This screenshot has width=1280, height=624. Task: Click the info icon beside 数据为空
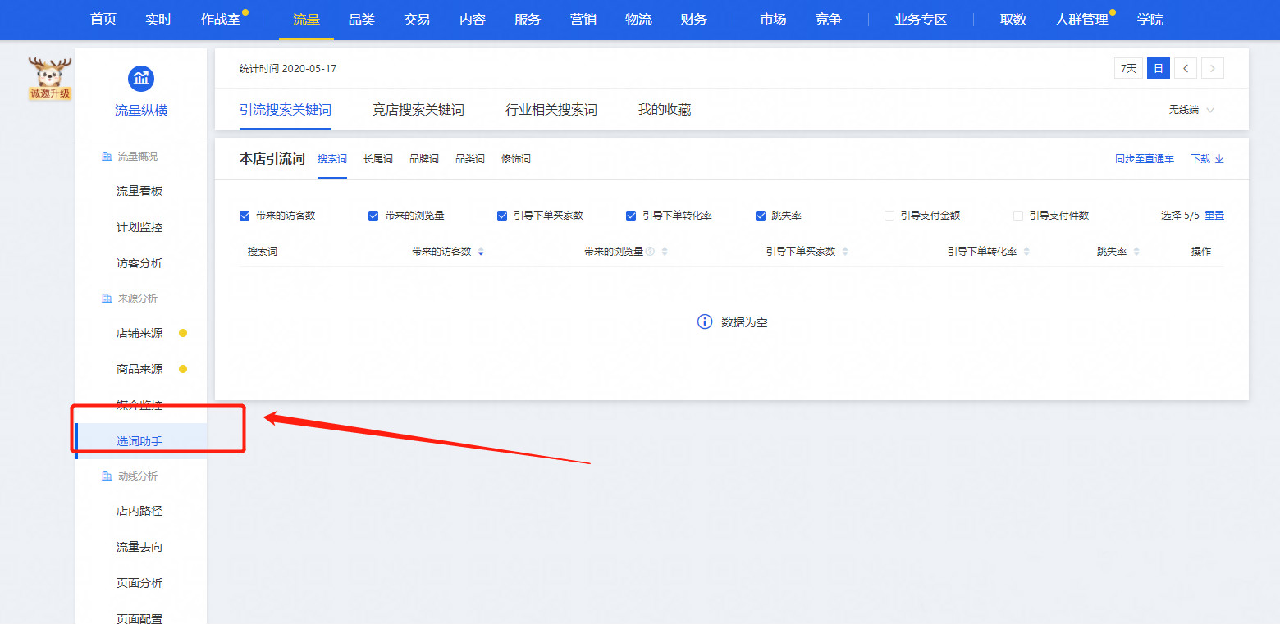[704, 321]
